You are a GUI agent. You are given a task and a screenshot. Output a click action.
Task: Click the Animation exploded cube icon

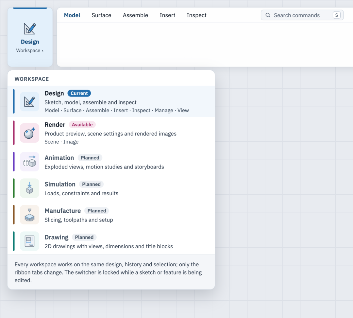[29, 162]
